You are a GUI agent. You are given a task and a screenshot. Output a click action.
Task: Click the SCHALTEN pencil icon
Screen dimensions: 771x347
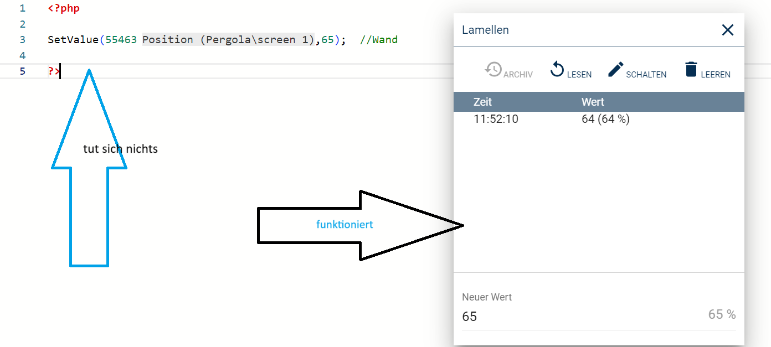click(615, 70)
